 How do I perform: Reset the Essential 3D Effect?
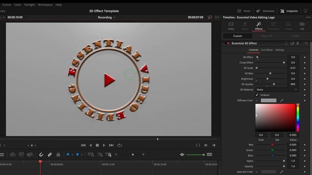click(306, 43)
